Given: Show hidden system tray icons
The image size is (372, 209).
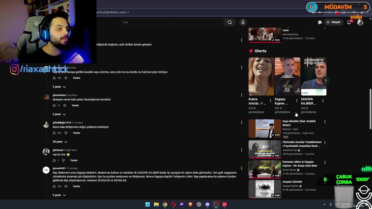Looking at the screenshot, I should [x=325, y=204].
